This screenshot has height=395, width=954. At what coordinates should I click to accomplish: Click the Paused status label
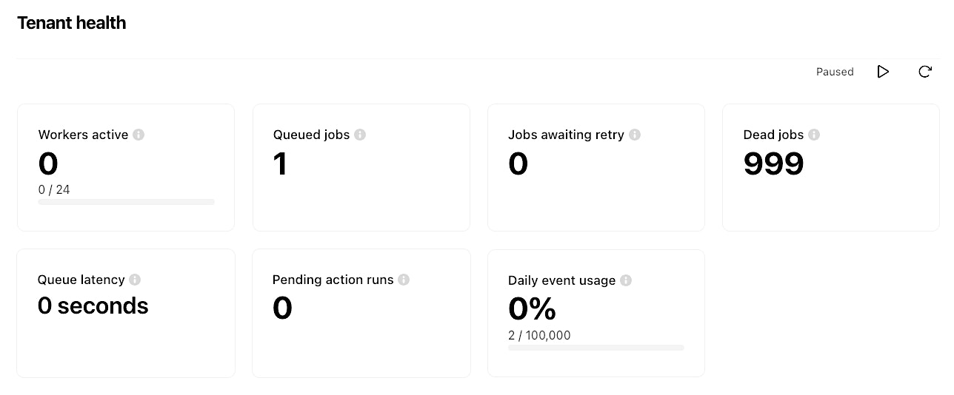point(835,72)
